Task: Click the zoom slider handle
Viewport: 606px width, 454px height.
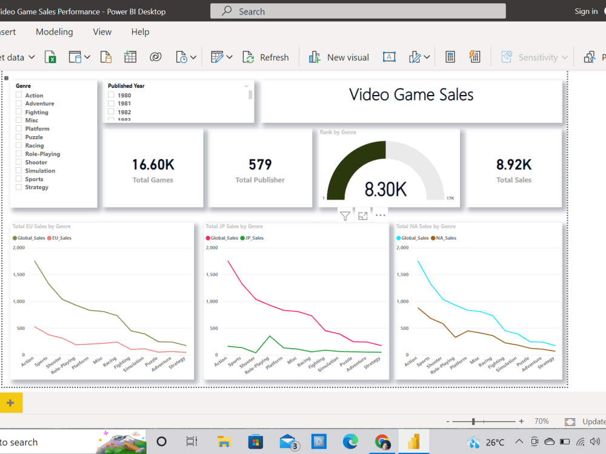Action: [x=473, y=421]
